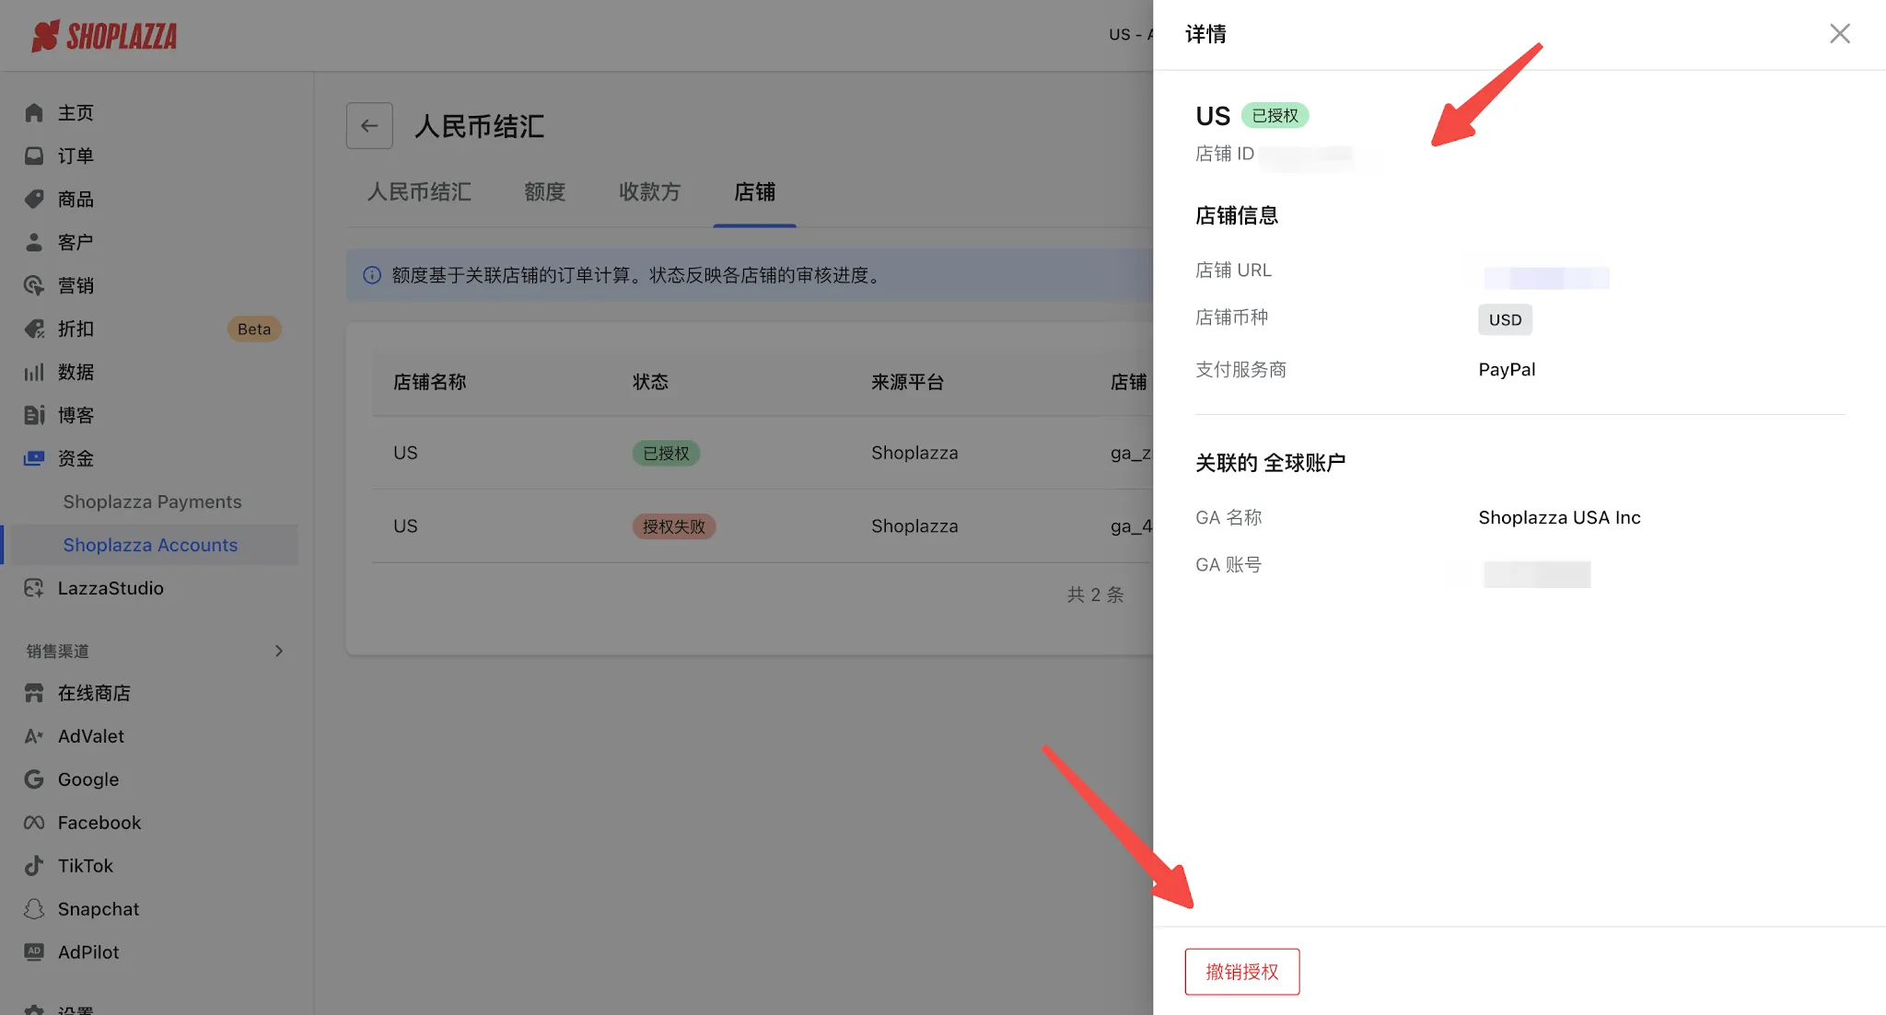Screen dimensions: 1886x1015
Task: Click the store name US in the 授权失败 row
Action: tap(405, 526)
